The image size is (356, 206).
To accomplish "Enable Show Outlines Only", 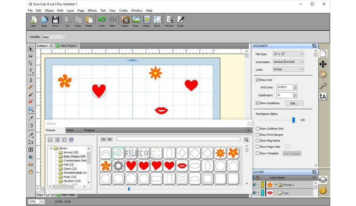I will tap(258, 129).
